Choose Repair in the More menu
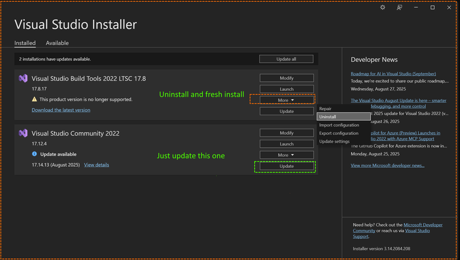 click(x=325, y=108)
